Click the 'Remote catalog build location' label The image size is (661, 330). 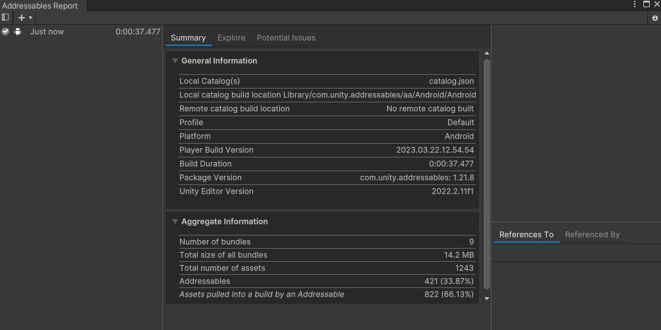coord(235,109)
